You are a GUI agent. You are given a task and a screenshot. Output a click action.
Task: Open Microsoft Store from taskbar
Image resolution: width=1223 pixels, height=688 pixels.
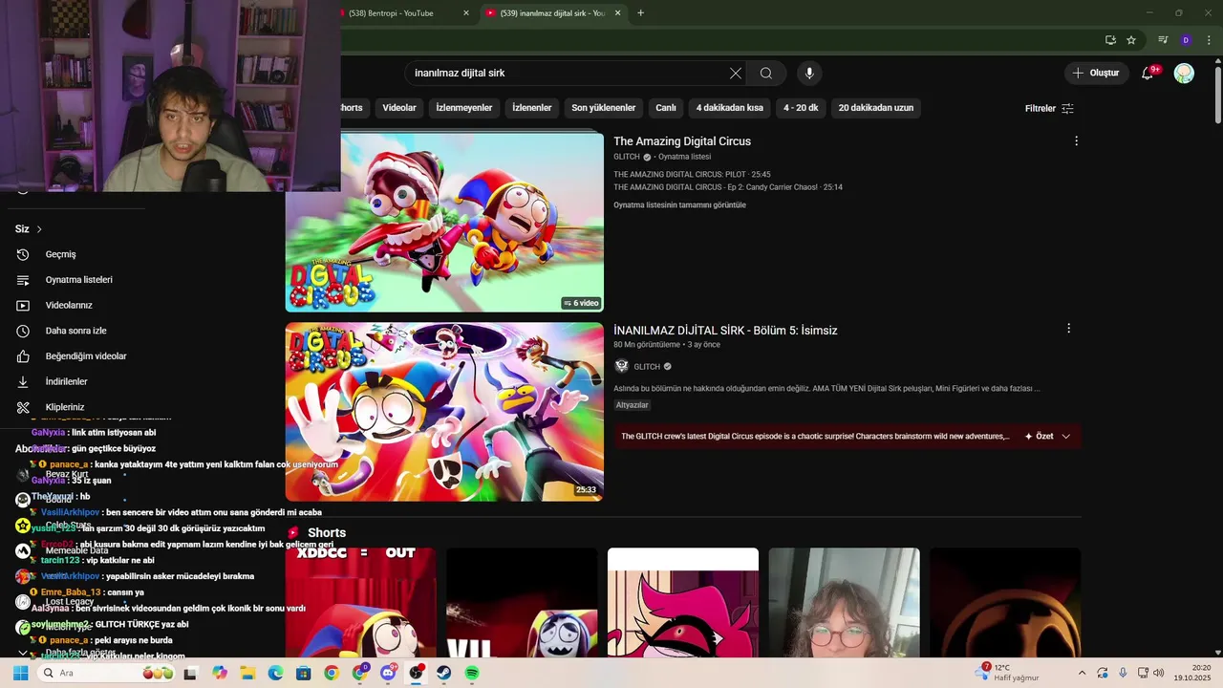[303, 673]
